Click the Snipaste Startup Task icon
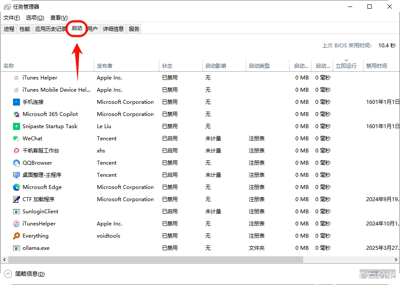This screenshot has height=285, width=400. [17, 126]
